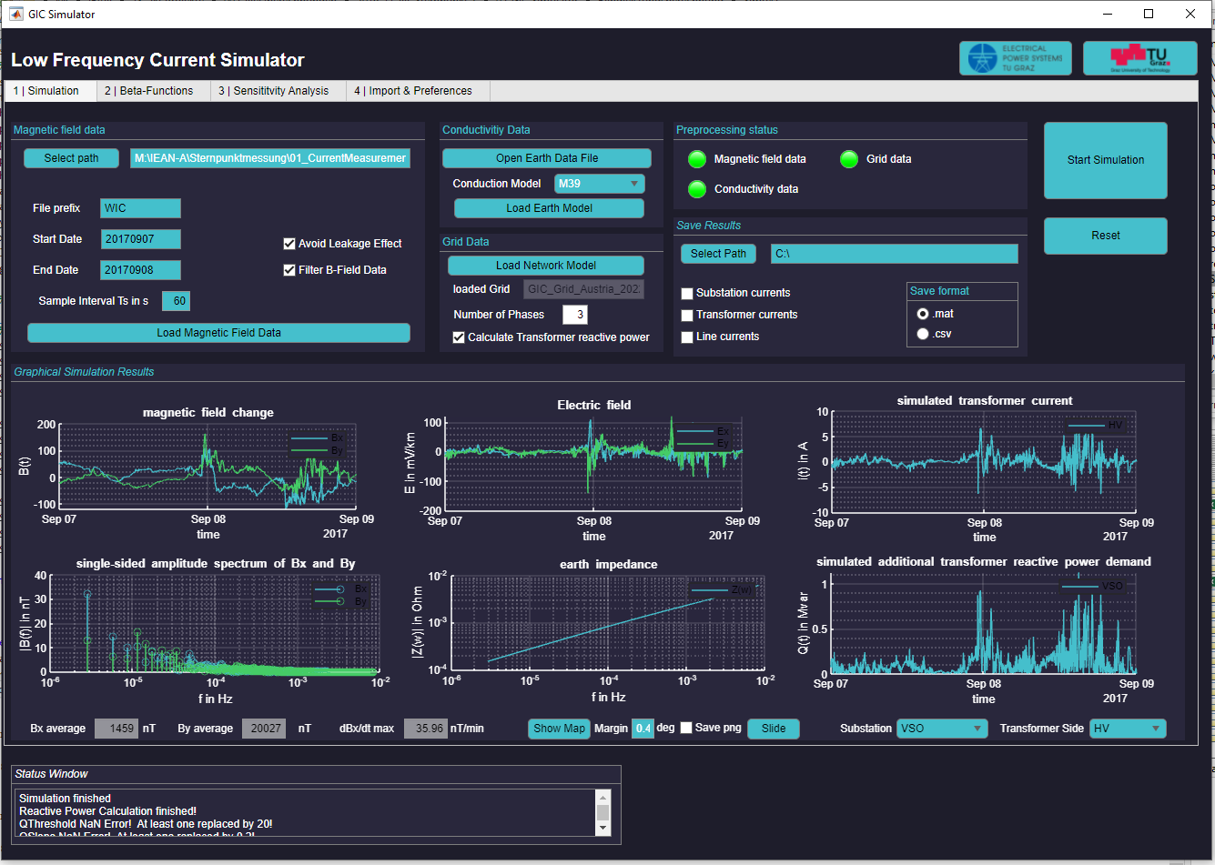Select the .csv save format
The height and width of the screenshot is (865, 1215).
tap(923, 334)
